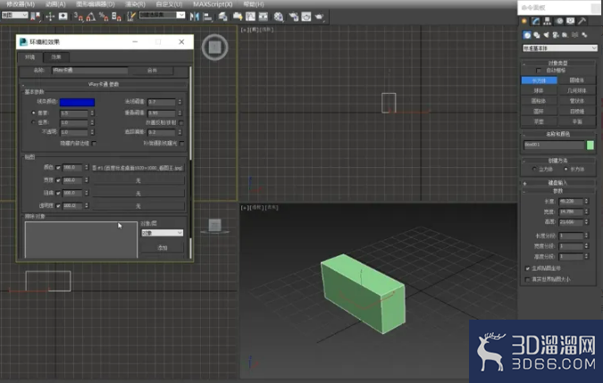This screenshot has width=603, height=383.
Task: Toggle 生成贴图坐标 checkbox
Action: (528, 268)
